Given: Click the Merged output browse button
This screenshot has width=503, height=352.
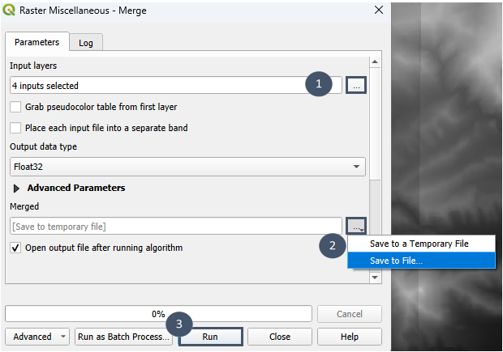Looking at the screenshot, I should click(x=355, y=227).
